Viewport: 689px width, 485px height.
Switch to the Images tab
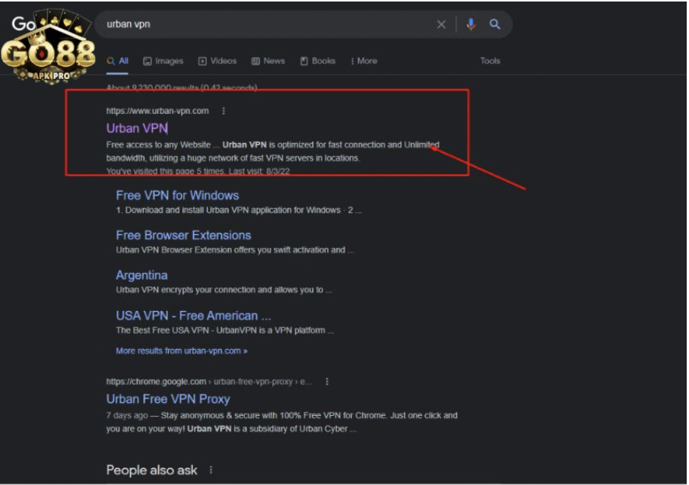163,61
